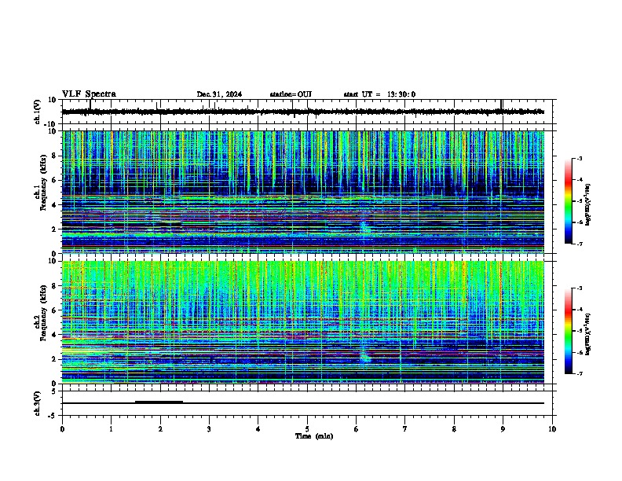The height and width of the screenshot is (481, 622).
Task: Click the "9" tick on the time axis
Action: (x=503, y=429)
